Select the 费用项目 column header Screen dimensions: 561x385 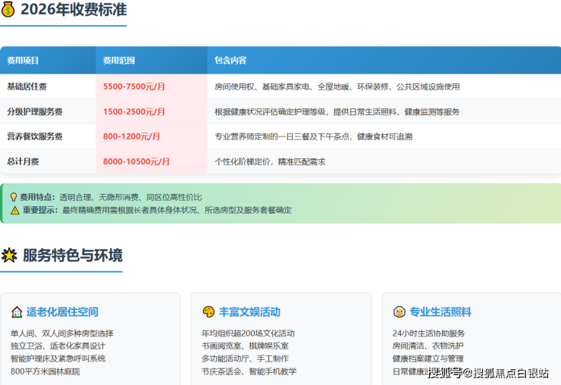pyautogui.click(x=23, y=61)
